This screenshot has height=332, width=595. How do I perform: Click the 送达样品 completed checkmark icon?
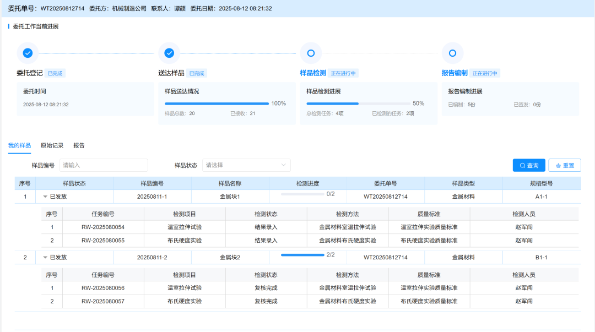(x=169, y=53)
